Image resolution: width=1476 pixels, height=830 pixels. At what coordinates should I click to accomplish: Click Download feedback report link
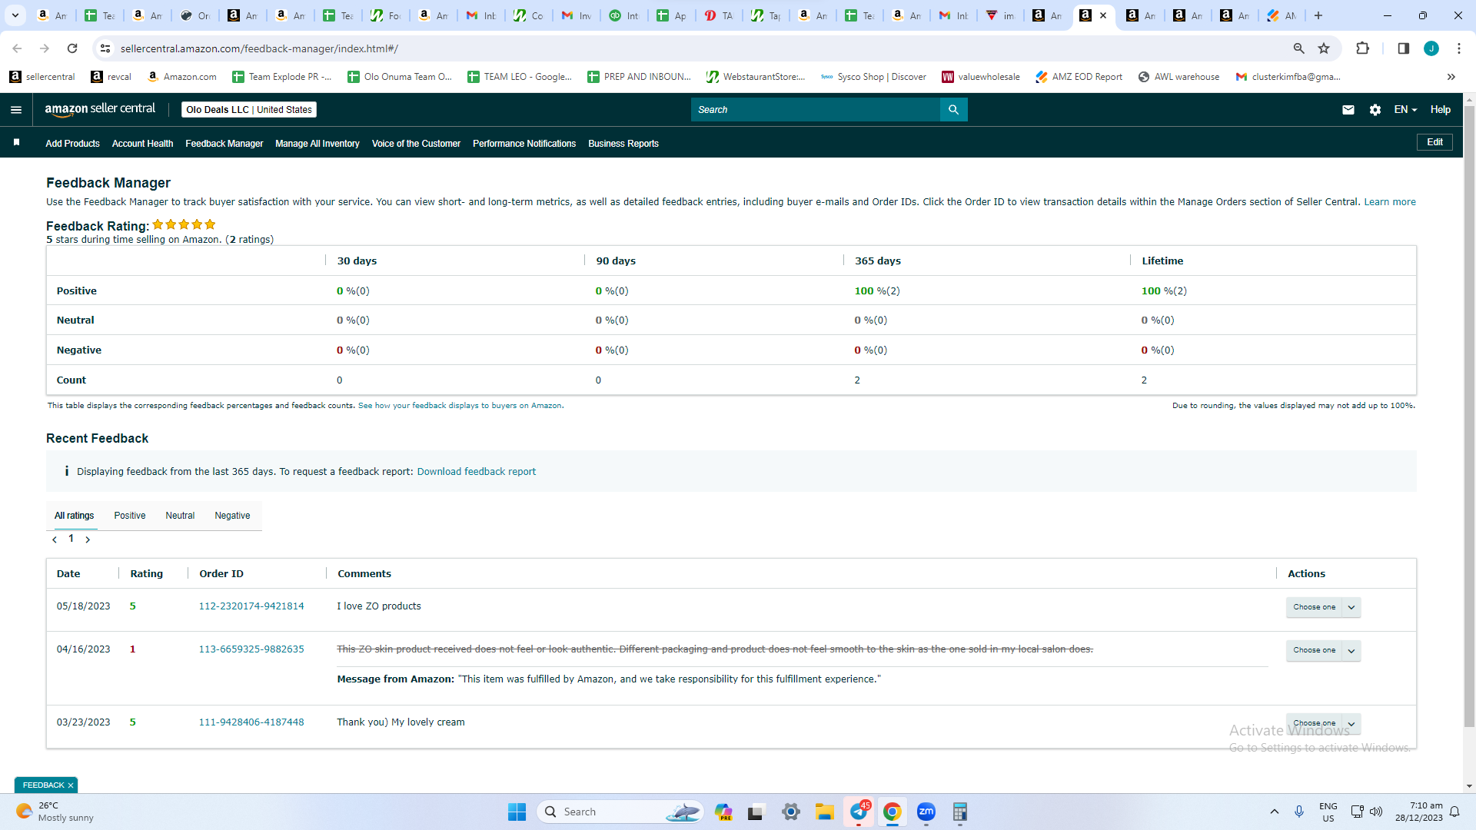point(477,472)
